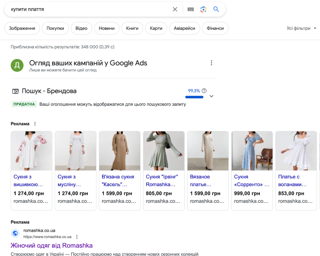
Task: Click the white polka-dot muslin dress thumbnail
Action: (75, 151)
